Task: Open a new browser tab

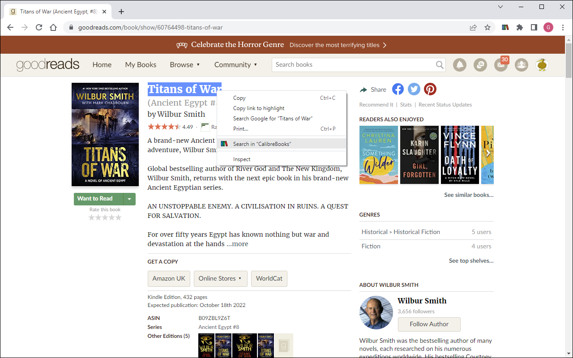Action: [121, 12]
